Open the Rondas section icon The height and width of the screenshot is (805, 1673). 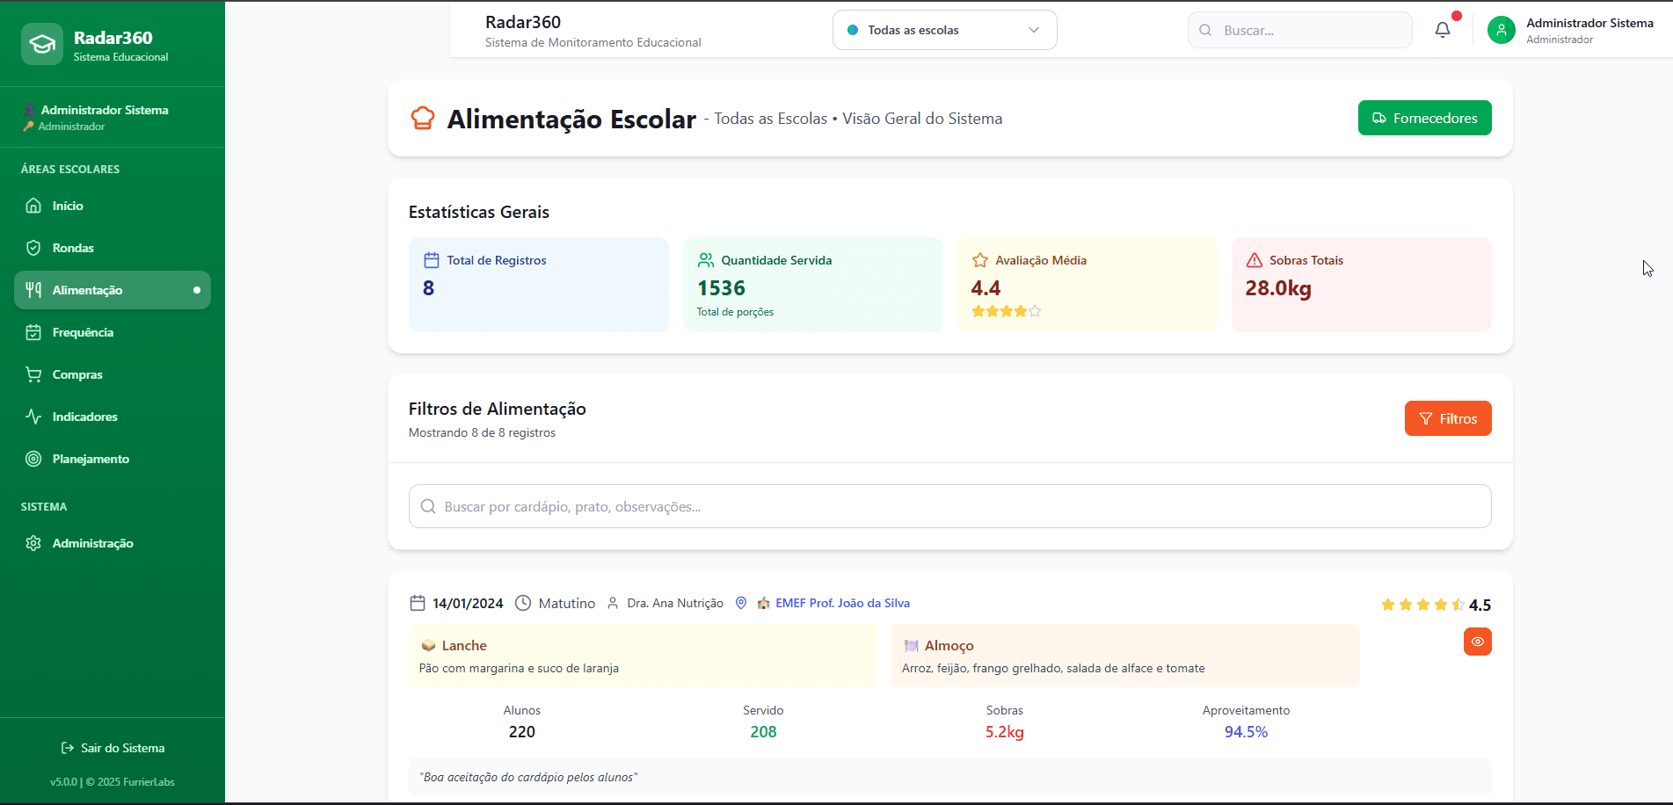(x=33, y=247)
